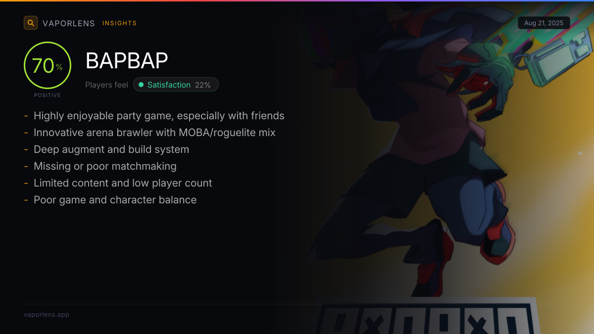The image size is (594, 334).
Task: Select 'Limited content and low player count'
Action: (x=123, y=183)
